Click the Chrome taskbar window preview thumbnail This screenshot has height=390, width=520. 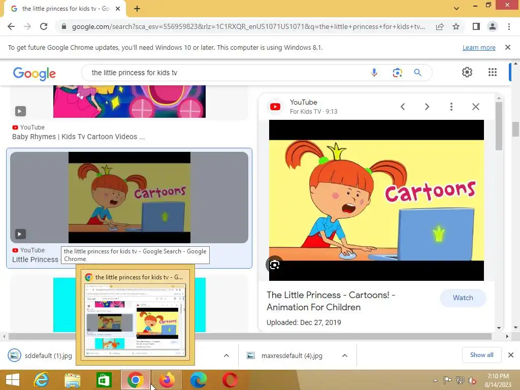pos(135,320)
